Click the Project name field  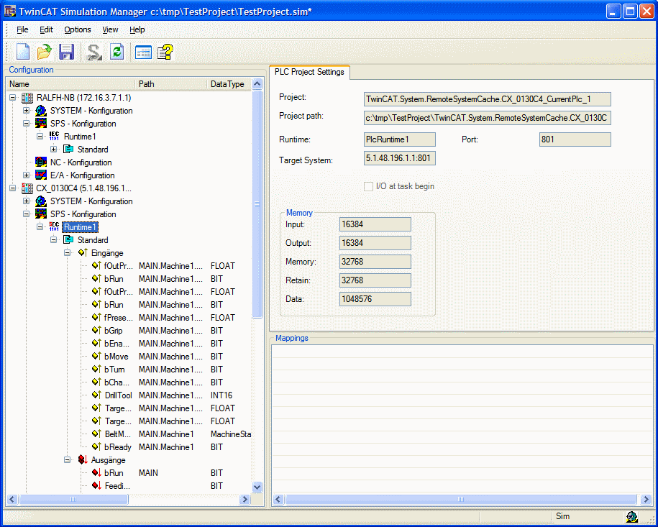point(487,99)
